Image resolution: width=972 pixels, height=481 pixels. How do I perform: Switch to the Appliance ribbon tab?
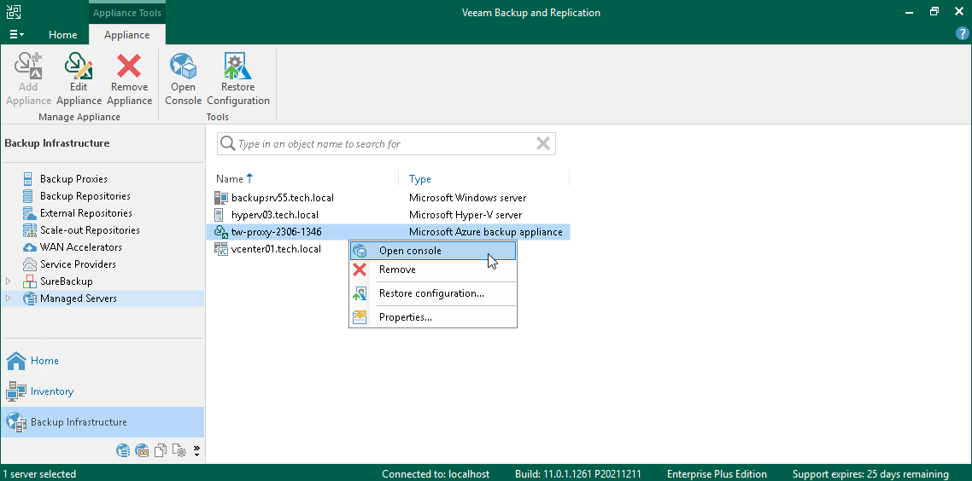click(x=127, y=35)
